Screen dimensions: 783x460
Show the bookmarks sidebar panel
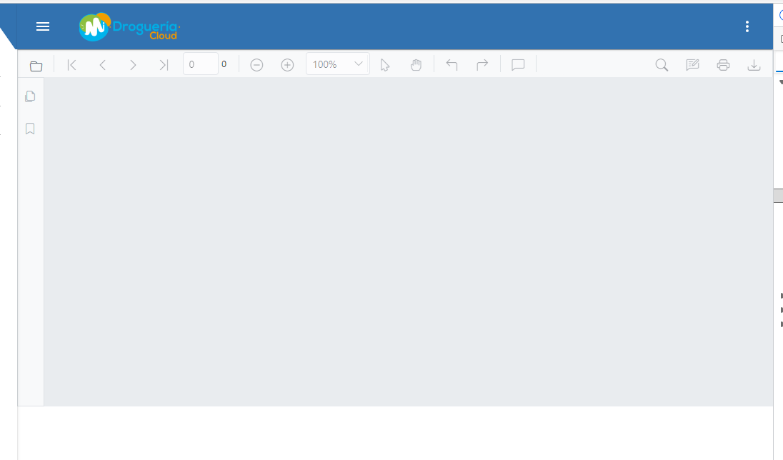point(29,129)
